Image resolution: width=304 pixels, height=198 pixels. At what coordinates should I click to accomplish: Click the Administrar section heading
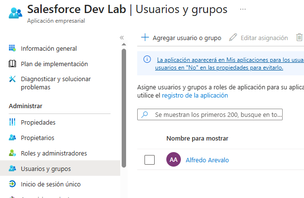click(25, 106)
